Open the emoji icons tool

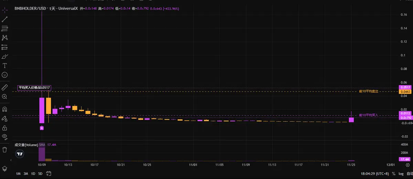pyautogui.click(x=5, y=75)
